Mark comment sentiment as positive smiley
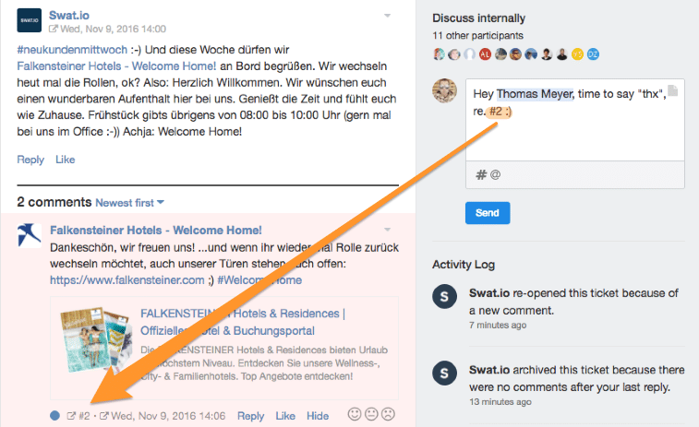699x427 pixels. pos(355,414)
